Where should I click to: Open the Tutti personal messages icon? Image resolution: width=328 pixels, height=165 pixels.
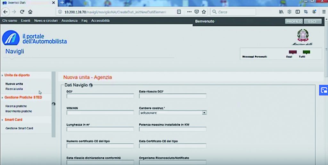click(x=306, y=52)
